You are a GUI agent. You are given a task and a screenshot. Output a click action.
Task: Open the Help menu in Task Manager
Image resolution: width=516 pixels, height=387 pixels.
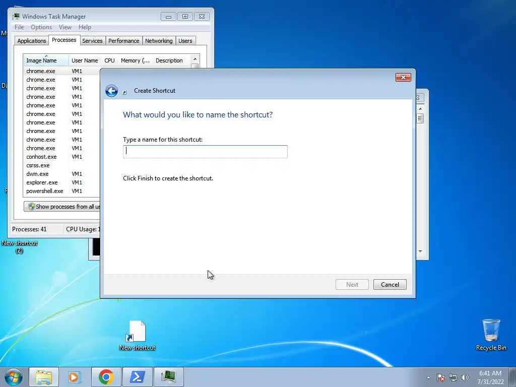coord(85,27)
